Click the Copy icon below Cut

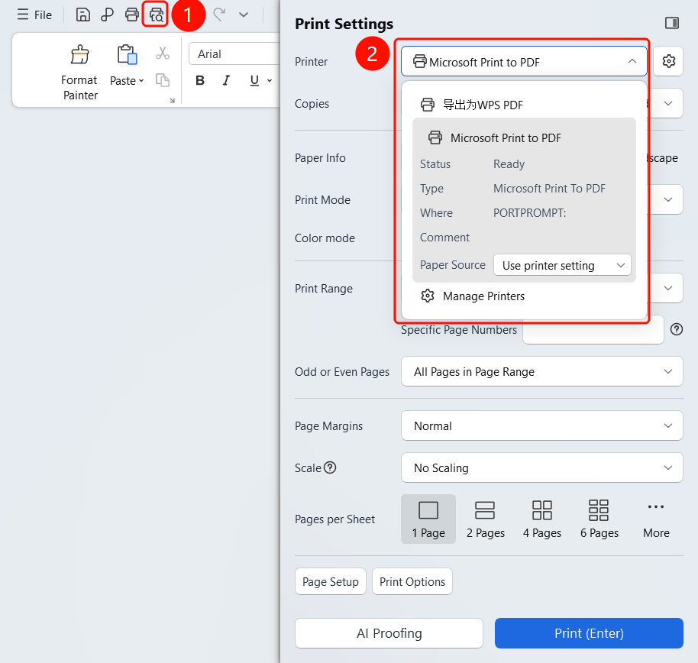(163, 80)
